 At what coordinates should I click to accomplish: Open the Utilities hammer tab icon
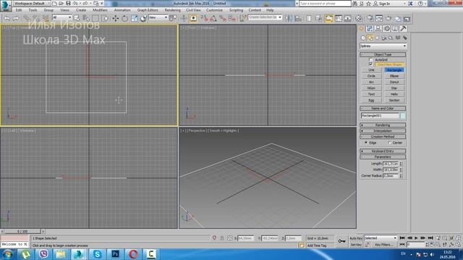click(x=403, y=29)
